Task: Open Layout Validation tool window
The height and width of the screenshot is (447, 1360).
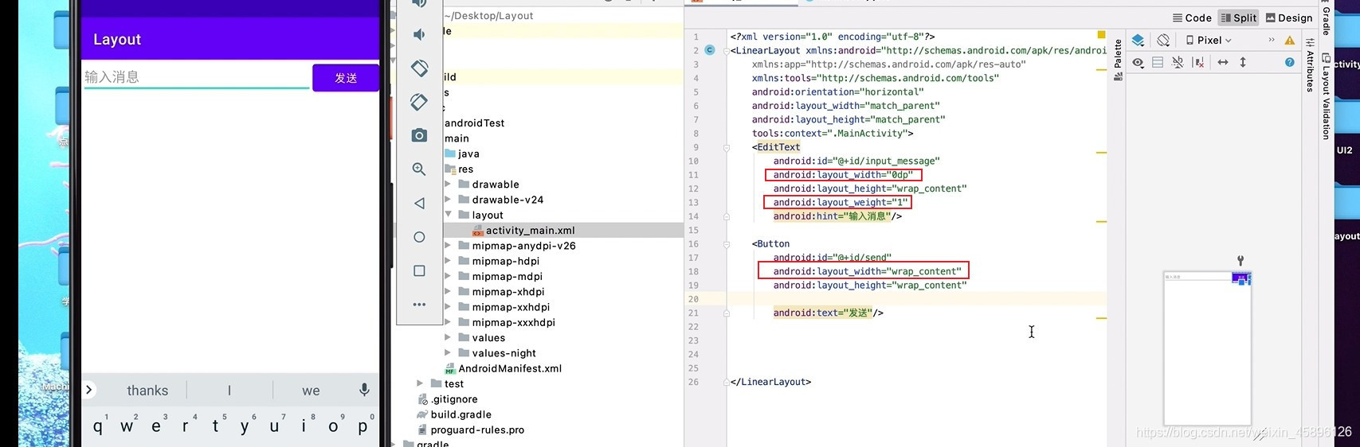Action: [1326, 97]
